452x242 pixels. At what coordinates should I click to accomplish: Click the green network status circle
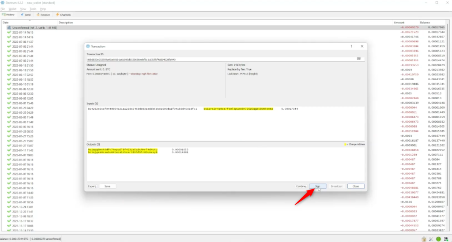438,239
